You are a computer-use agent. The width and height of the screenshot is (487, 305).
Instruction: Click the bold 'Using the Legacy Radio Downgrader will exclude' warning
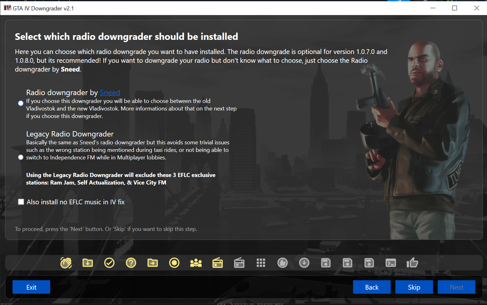click(121, 179)
